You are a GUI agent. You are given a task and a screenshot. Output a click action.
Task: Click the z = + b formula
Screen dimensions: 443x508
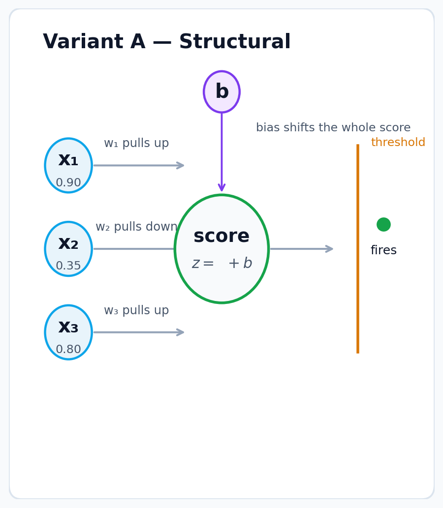[221, 264]
